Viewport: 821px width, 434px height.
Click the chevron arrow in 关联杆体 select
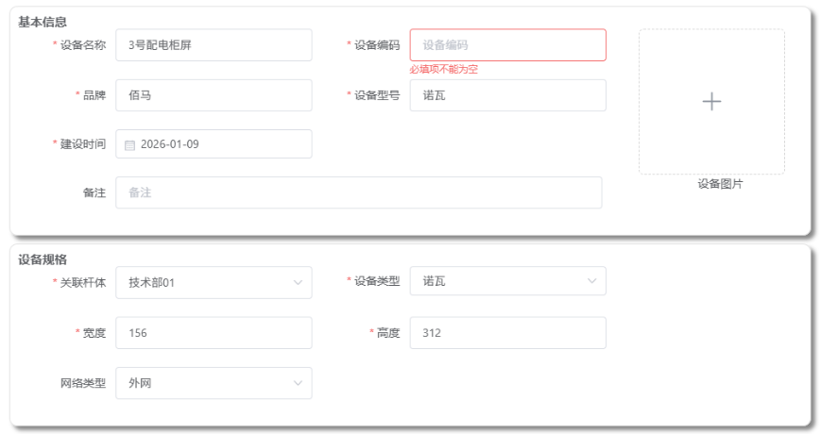[298, 282]
